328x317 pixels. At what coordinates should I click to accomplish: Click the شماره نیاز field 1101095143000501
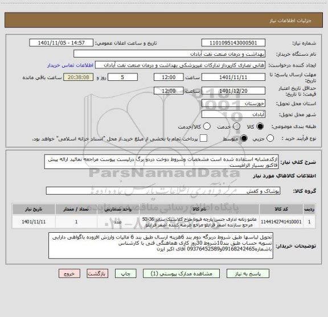(233, 43)
